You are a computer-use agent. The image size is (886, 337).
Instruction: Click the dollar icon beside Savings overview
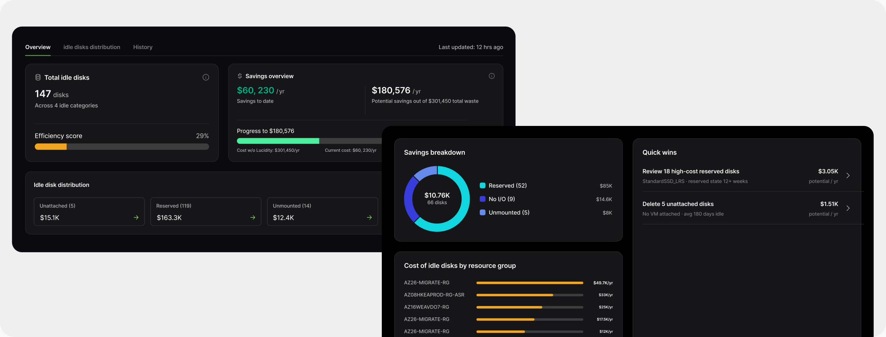pyautogui.click(x=240, y=76)
